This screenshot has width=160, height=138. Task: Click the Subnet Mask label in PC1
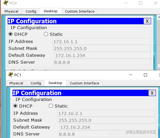point(28,120)
